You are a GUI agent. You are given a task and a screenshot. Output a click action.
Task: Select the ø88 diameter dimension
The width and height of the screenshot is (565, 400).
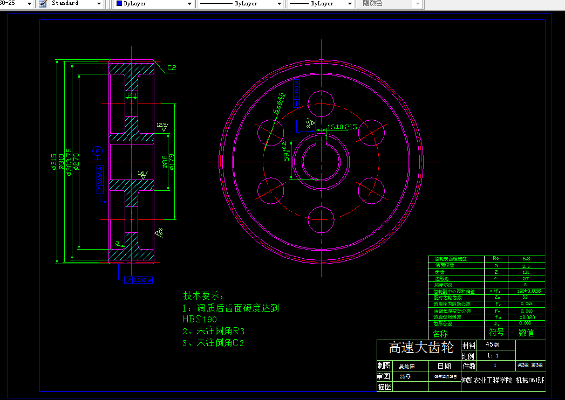tap(165, 162)
